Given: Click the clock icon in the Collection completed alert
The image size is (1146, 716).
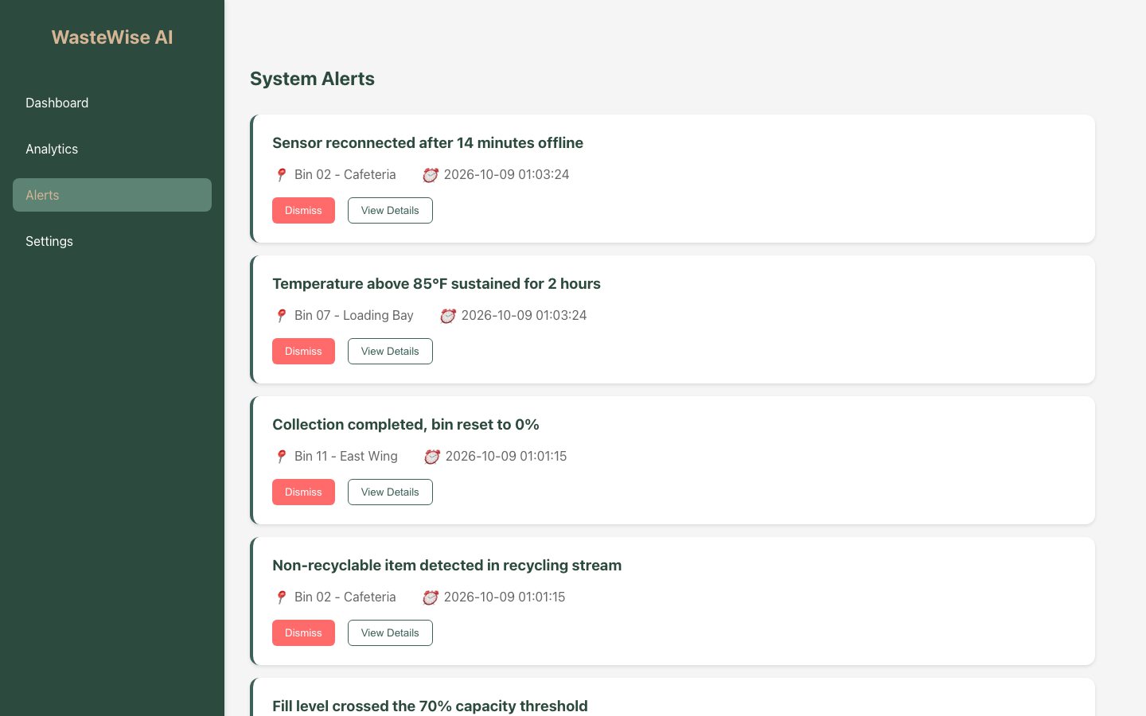Looking at the screenshot, I should pos(432,457).
